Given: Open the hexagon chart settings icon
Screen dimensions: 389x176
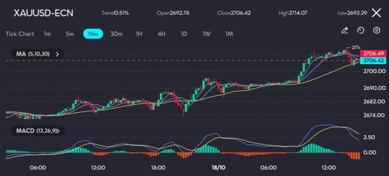Looking at the screenshot, I should 376,30.
